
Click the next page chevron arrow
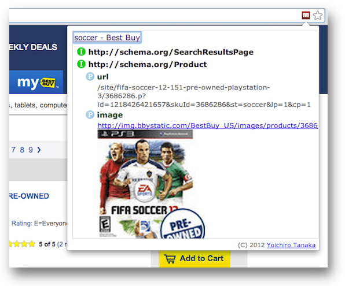tap(39, 150)
